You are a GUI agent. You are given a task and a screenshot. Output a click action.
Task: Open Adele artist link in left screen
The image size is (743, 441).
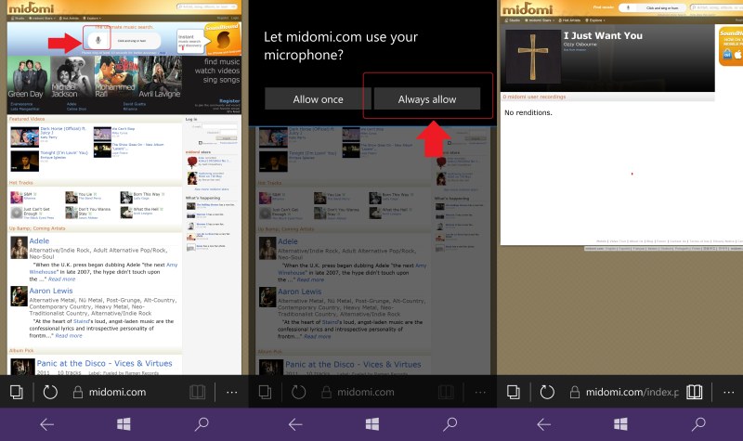(39, 240)
